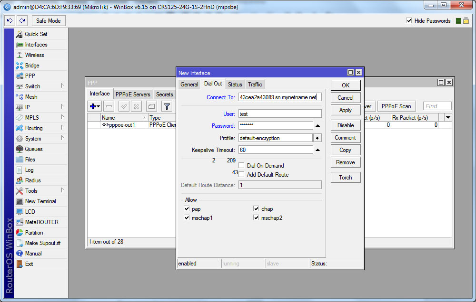The image size is (476, 302).
Task: Open Queues from the sidebar
Action: pyautogui.click(x=33, y=149)
